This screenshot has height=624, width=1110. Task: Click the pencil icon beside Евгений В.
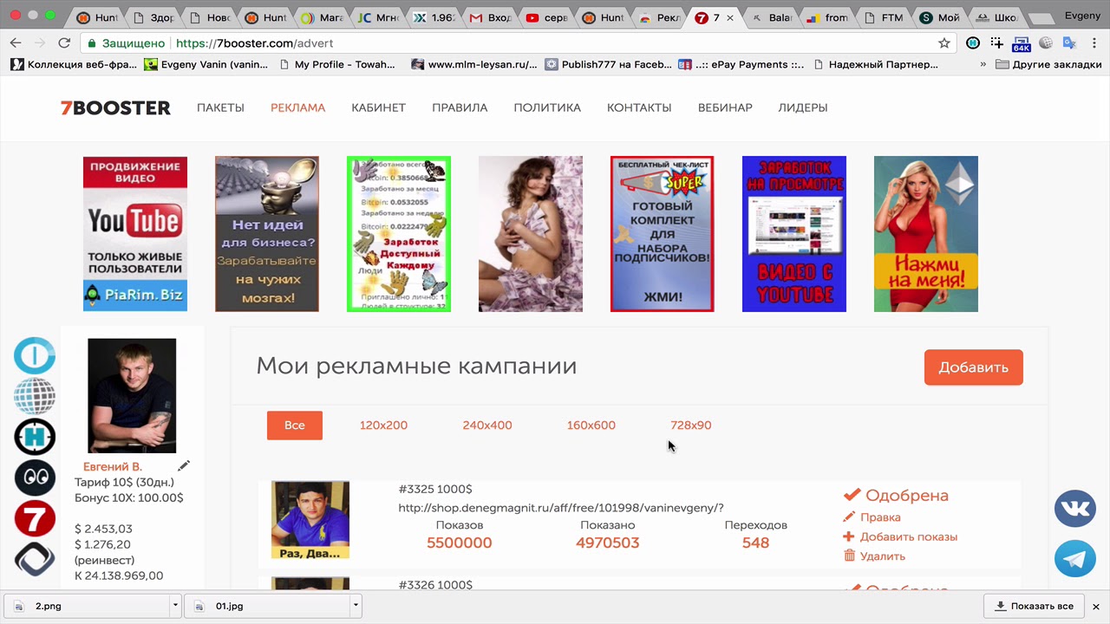click(184, 466)
